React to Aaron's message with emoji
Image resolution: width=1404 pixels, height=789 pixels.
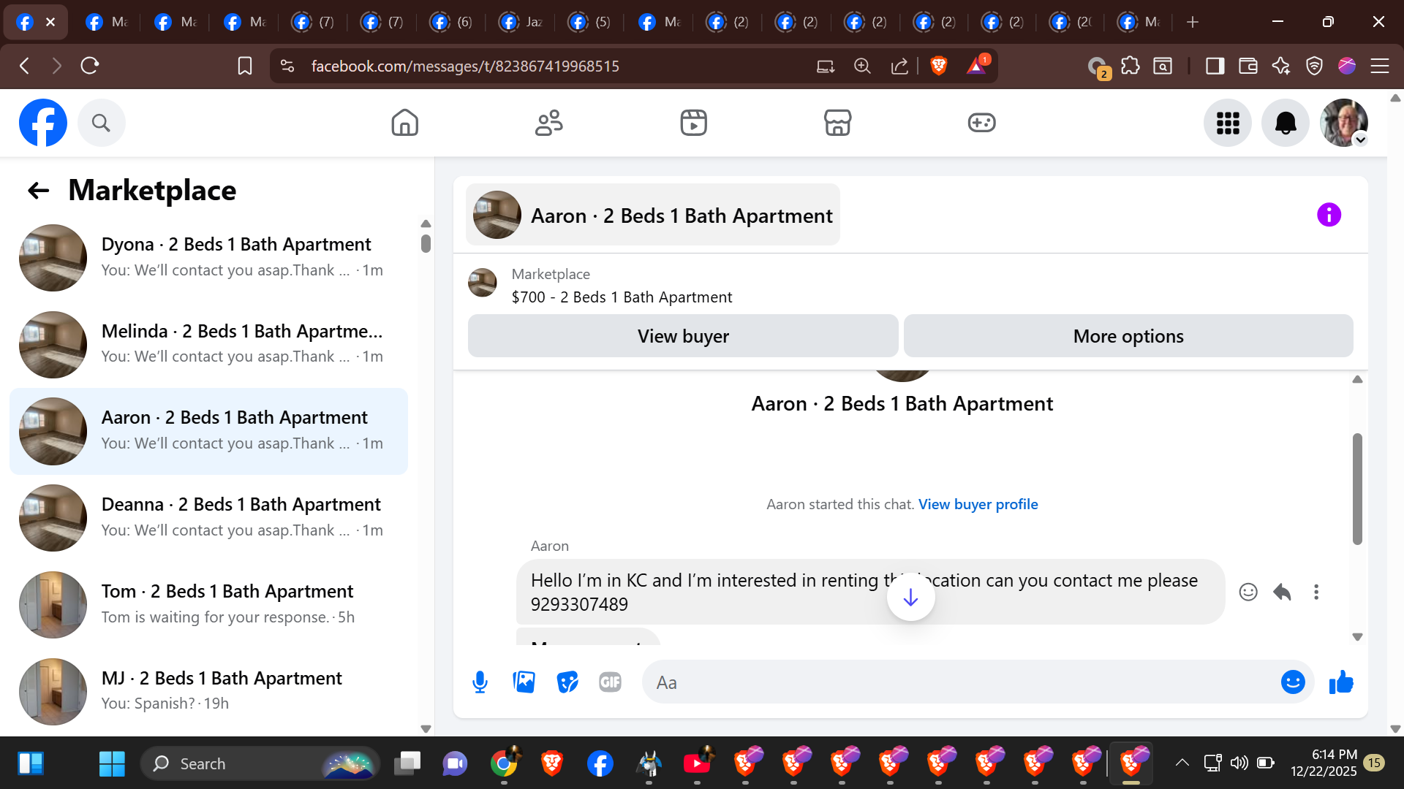pyautogui.click(x=1248, y=592)
